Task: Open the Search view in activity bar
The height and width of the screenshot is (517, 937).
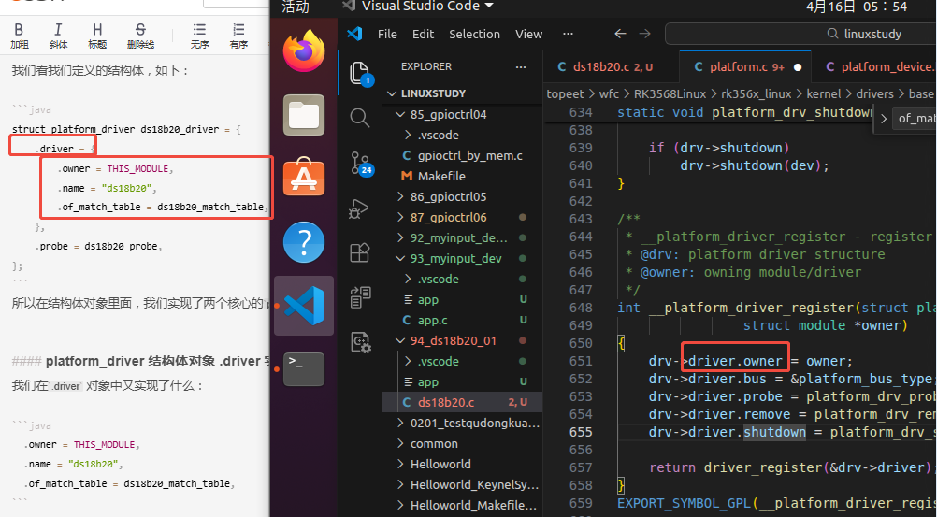Action: point(360,118)
